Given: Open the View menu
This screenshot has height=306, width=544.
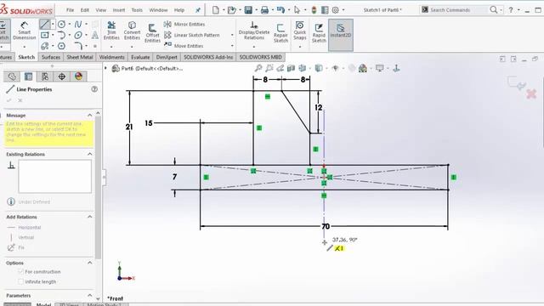Looking at the screenshot, I should [101, 10].
